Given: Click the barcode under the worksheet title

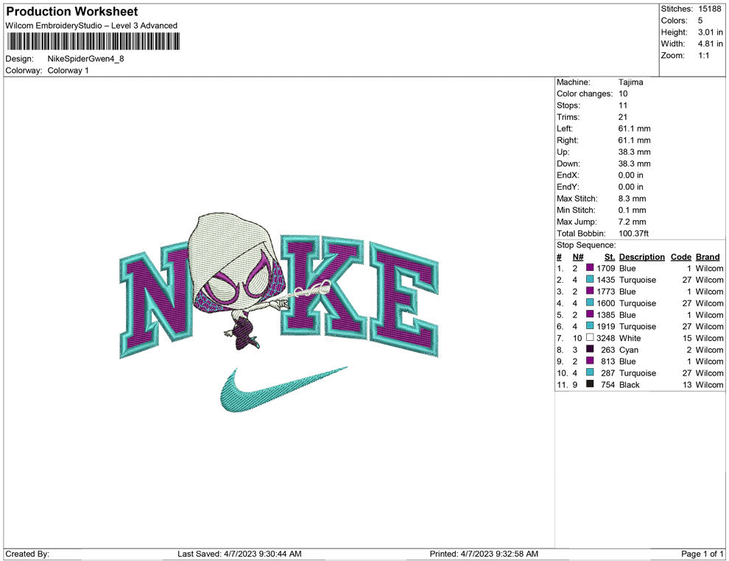Looking at the screenshot, I should pyautogui.click(x=93, y=41).
